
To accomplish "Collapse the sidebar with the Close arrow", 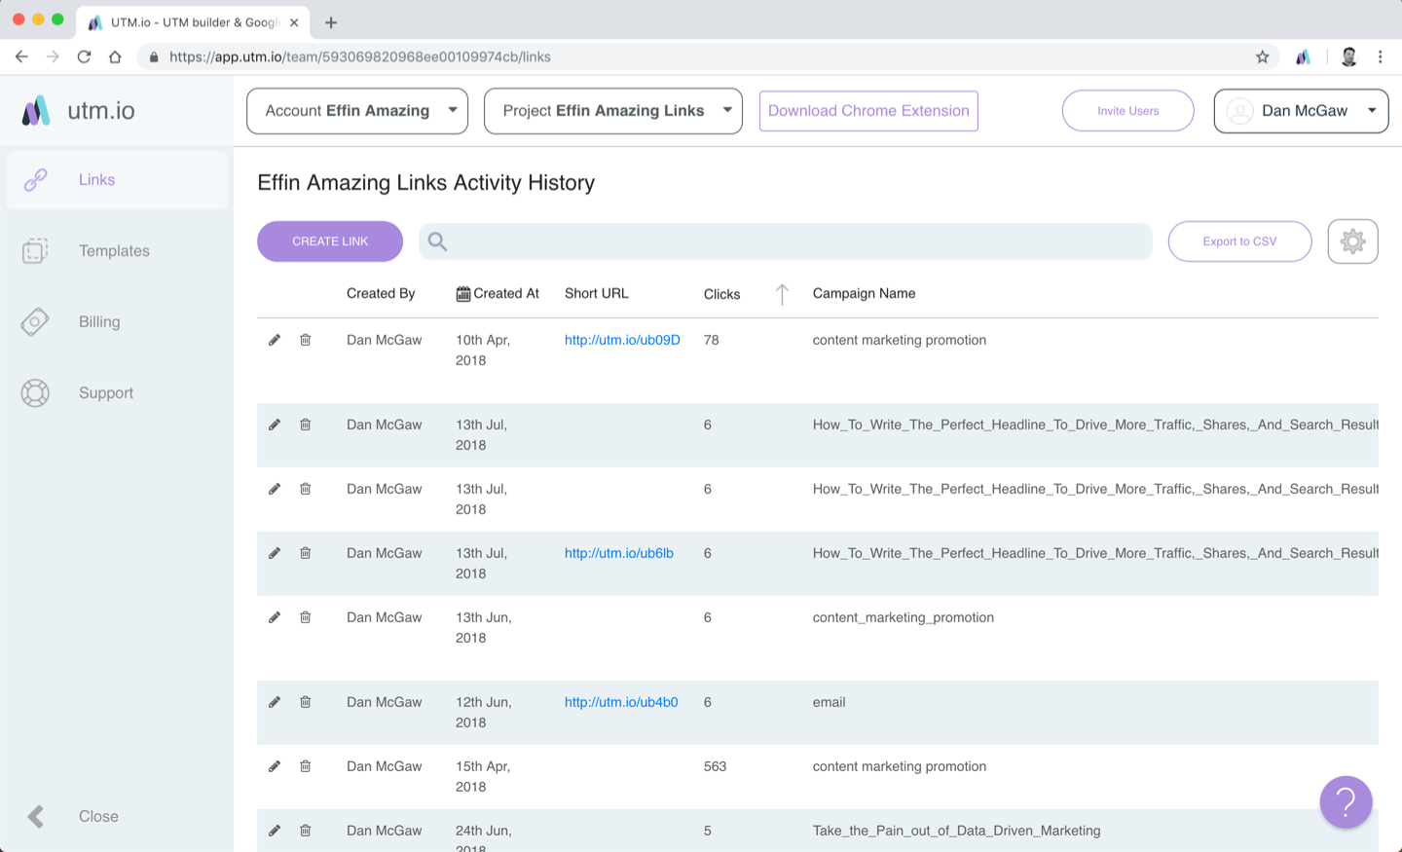I will [36, 816].
